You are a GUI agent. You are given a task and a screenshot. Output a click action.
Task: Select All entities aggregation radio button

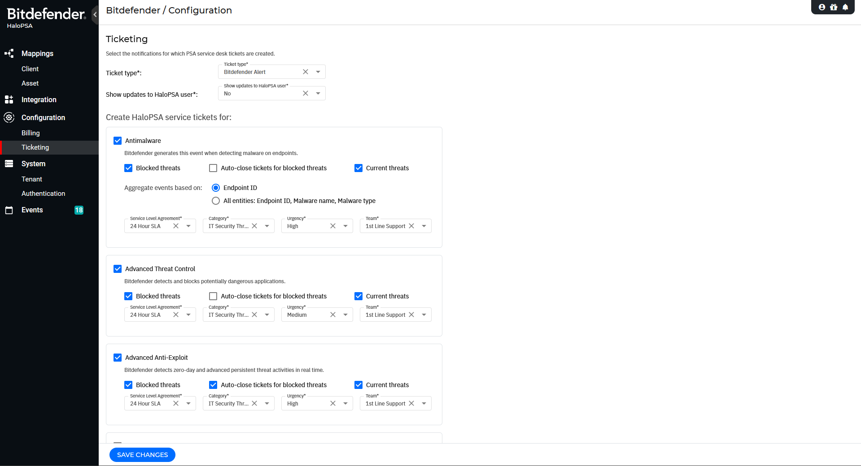click(216, 201)
